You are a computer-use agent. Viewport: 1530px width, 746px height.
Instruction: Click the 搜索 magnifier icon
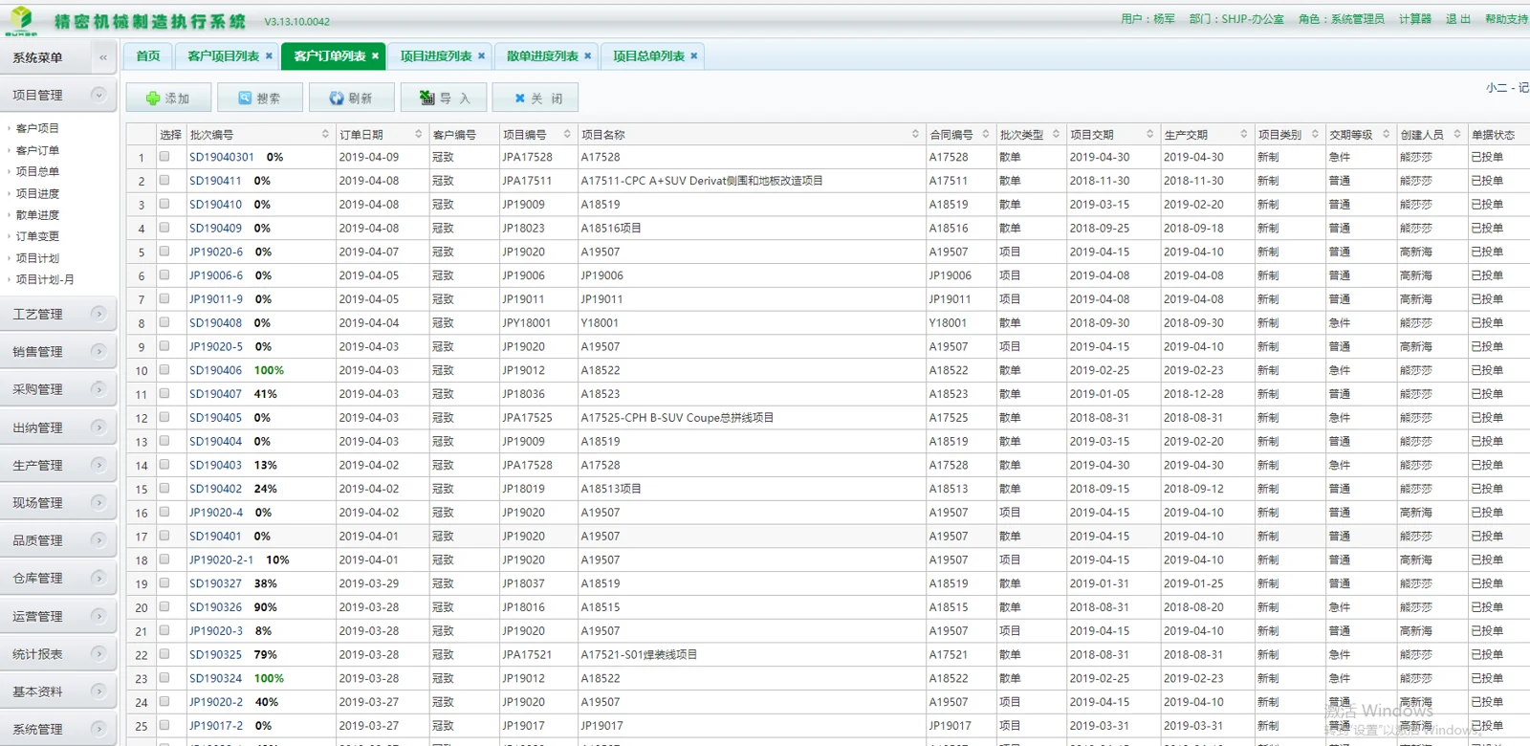click(x=245, y=98)
